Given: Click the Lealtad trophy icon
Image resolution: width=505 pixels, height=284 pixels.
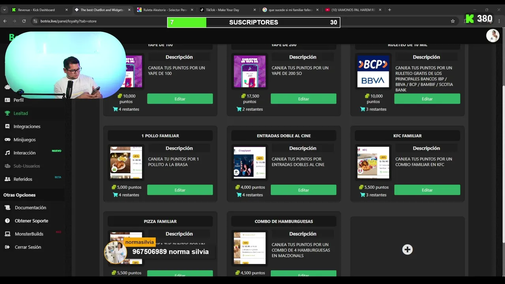Looking at the screenshot, I should [7, 113].
